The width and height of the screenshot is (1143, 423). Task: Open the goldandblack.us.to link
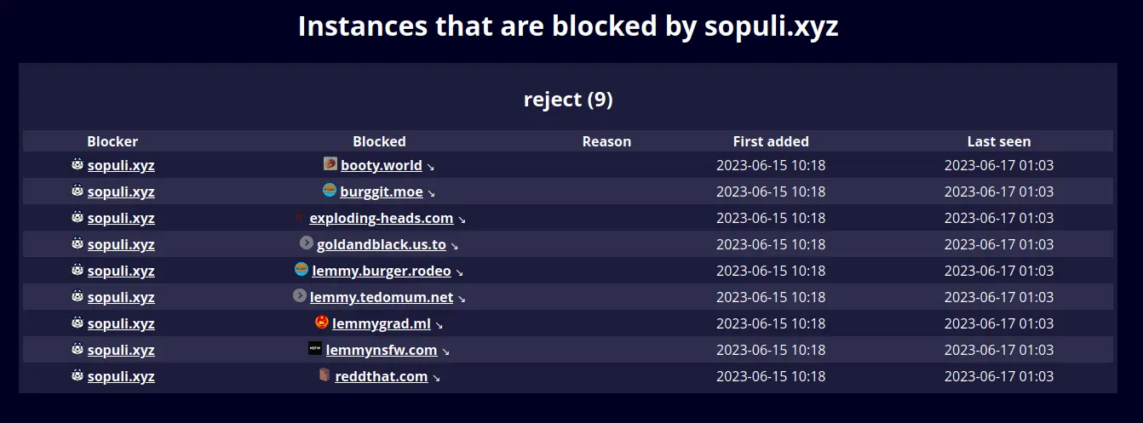(x=382, y=244)
